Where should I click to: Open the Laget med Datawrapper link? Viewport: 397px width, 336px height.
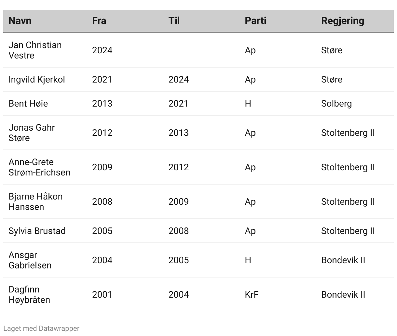point(41,329)
